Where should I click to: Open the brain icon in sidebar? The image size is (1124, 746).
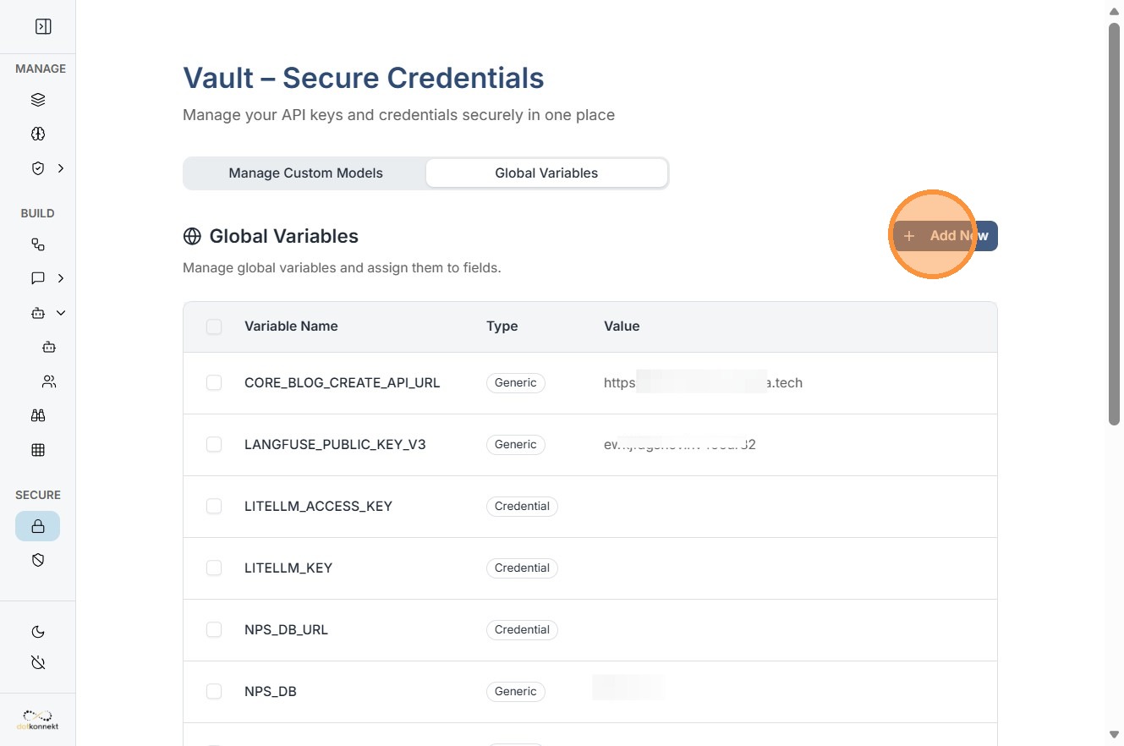38,134
